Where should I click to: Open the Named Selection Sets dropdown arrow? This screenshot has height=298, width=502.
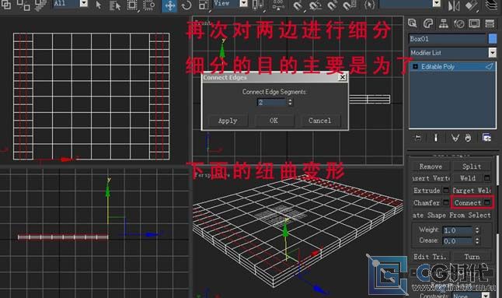click(437, 3)
